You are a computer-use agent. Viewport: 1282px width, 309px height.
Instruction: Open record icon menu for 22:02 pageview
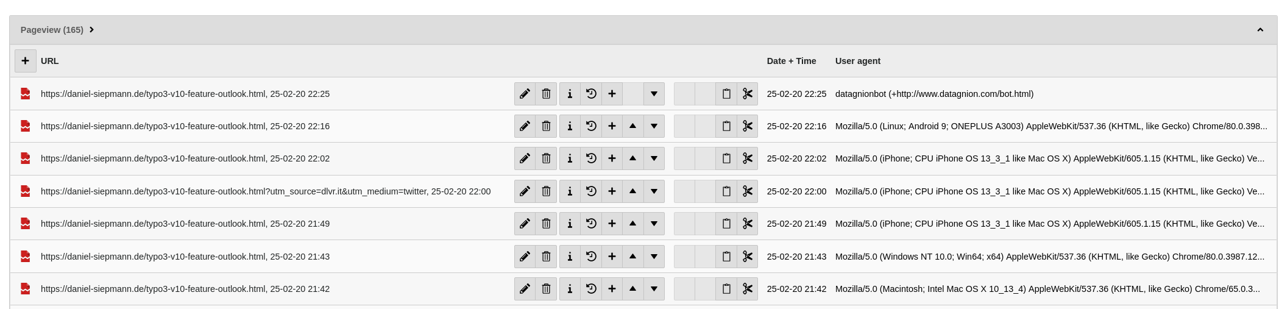coord(26,158)
